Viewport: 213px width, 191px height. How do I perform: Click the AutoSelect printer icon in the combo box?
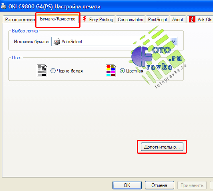point(57,42)
